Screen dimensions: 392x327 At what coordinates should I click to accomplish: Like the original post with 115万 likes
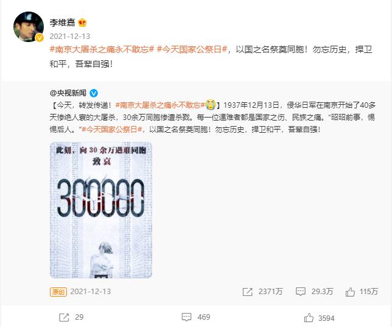pyautogui.click(x=362, y=292)
